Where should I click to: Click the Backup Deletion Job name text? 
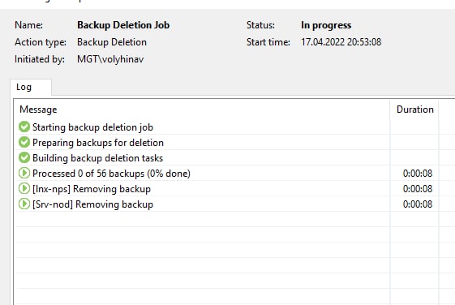pos(123,25)
